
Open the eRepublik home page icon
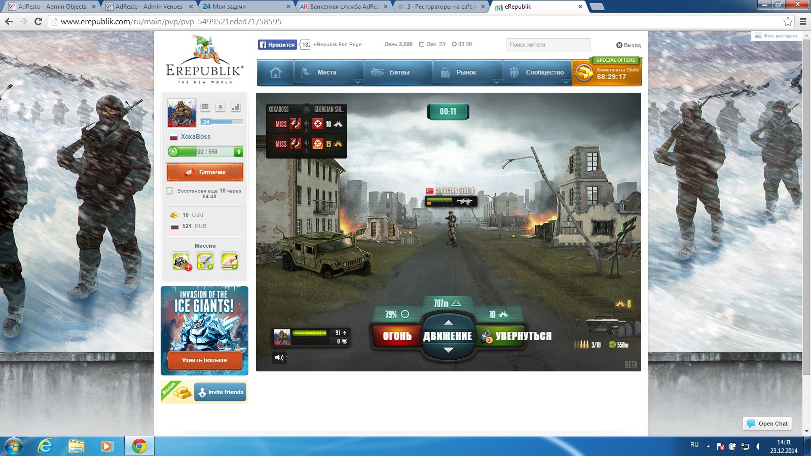coord(276,72)
